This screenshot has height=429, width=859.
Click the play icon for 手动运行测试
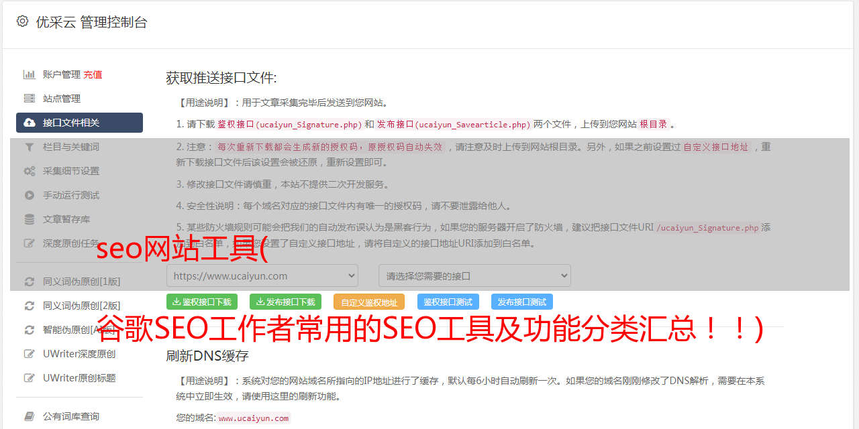click(30, 195)
